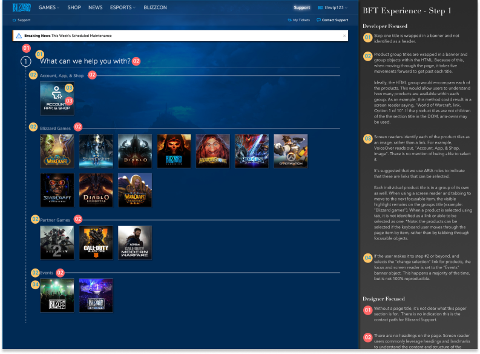Click the Contact Support button
This screenshot has height=354, width=480.
tap(332, 20)
